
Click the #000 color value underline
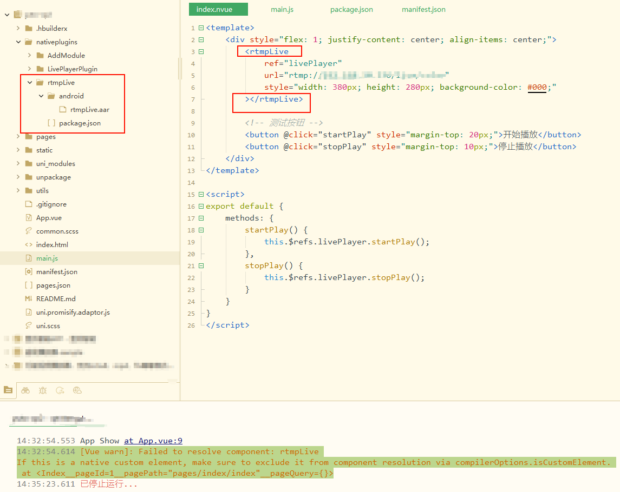(537, 87)
